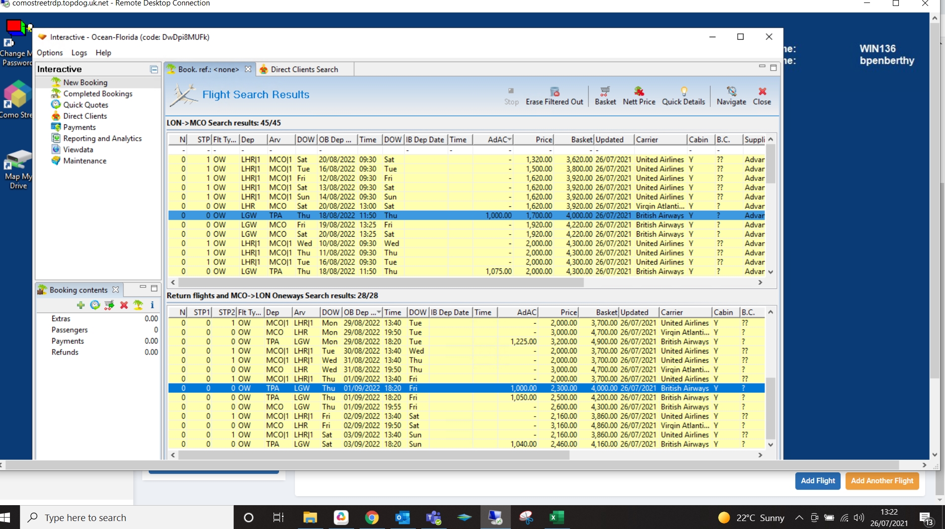Click the outbound results horizontal scrollbar
Screen dimensions: 945x529
click(x=380, y=282)
